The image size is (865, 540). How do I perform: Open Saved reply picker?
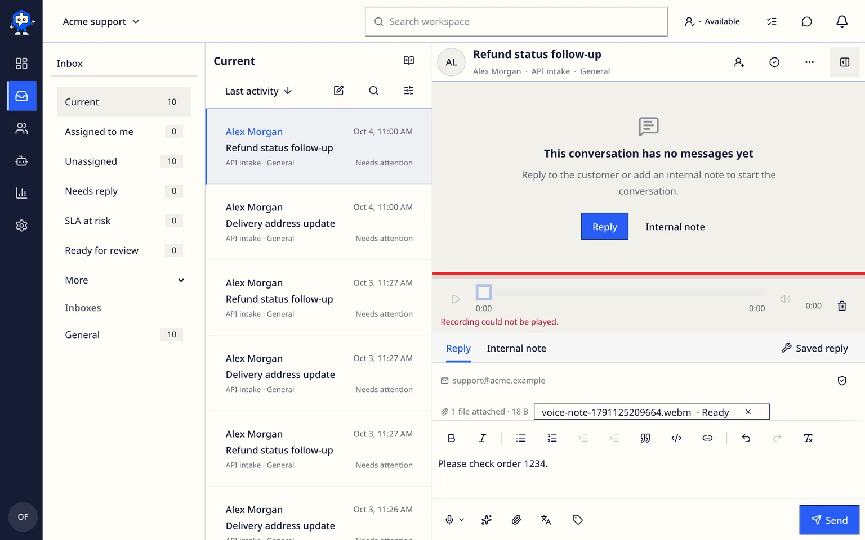point(814,348)
